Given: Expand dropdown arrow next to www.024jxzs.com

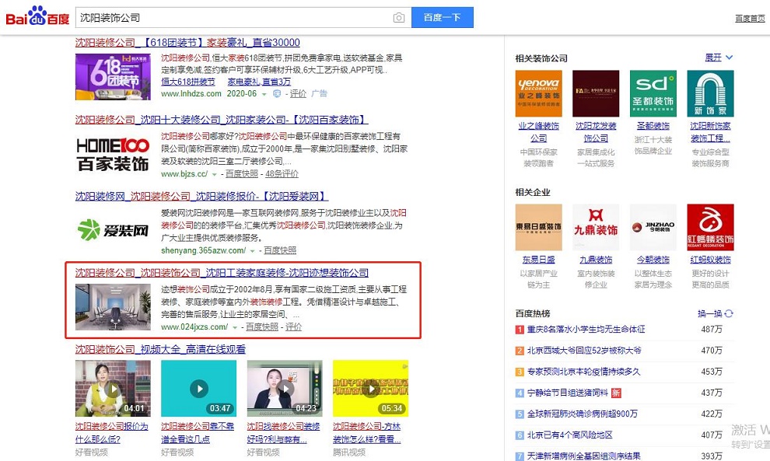Looking at the screenshot, I should (235, 327).
